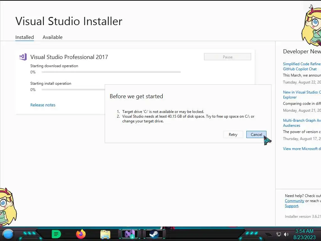Open the New in Visual Studio news link
Image resolution: width=321 pixels, height=241 pixels.
[x=302, y=95]
